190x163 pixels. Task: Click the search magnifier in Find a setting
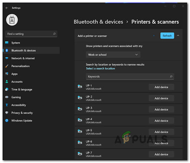pyautogui.click(x=54, y=34)
